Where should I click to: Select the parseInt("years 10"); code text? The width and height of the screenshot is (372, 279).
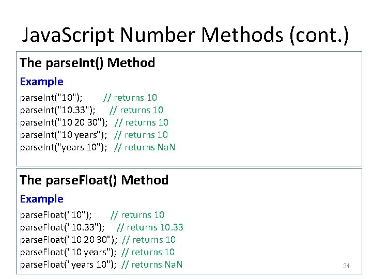tap(64, 147)
